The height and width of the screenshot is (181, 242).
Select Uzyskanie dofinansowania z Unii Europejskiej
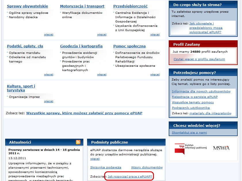[136, 28]
